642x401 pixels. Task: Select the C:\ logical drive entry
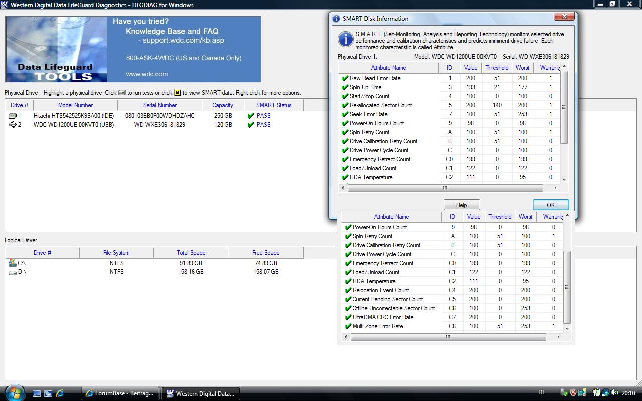(154, 263)
